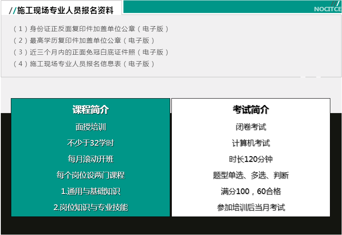This screenshot has width=342, height=235.
Task: Click the 课程简介 heading
Action: [91, 109]
